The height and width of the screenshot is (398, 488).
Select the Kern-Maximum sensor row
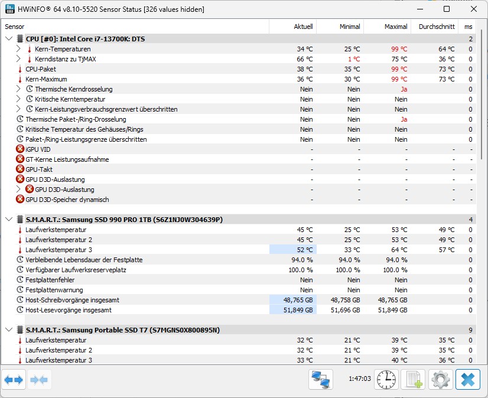(46, 79)
